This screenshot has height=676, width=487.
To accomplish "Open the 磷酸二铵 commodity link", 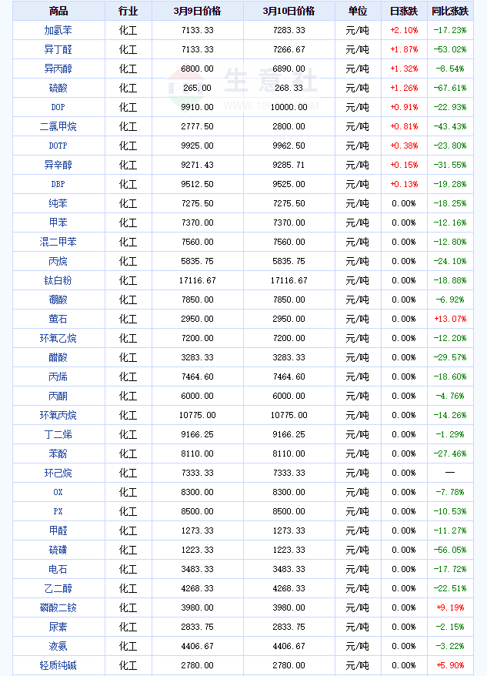I will [58, 607].
